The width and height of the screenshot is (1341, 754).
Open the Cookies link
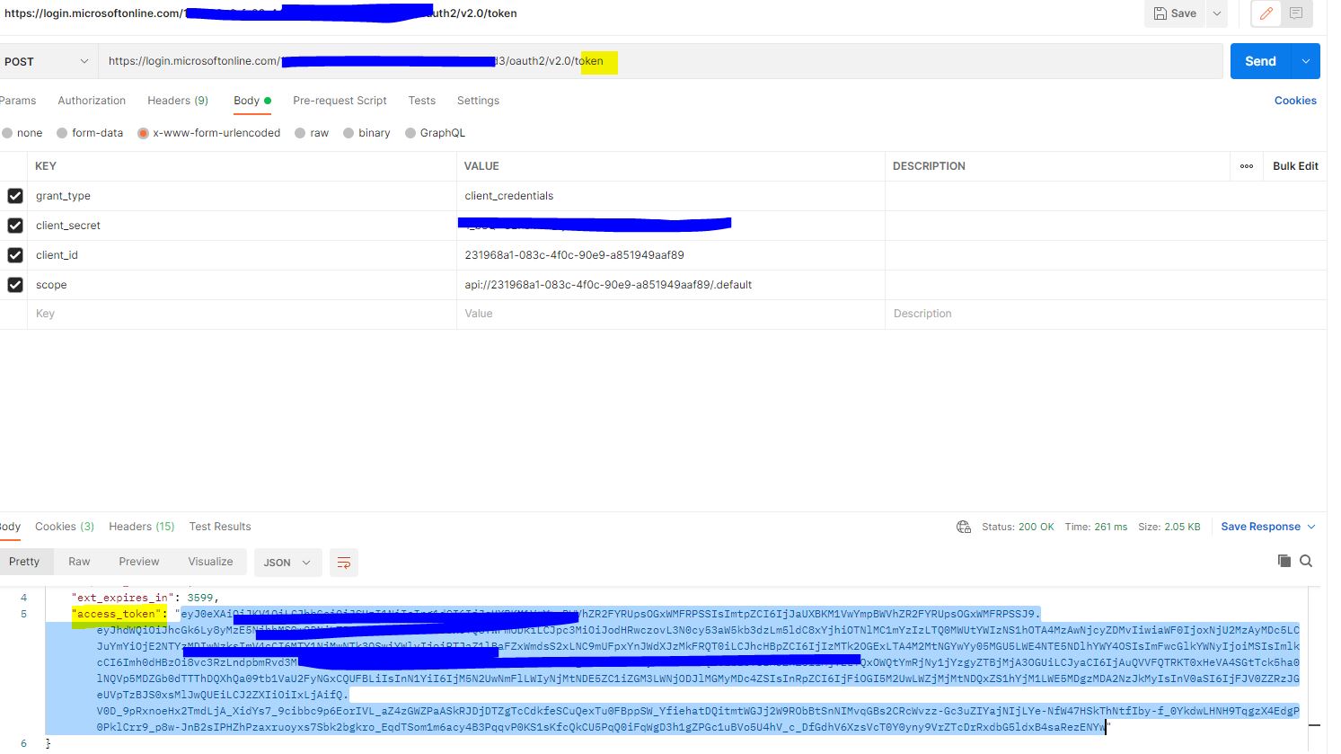click(x=1295, y=101)
